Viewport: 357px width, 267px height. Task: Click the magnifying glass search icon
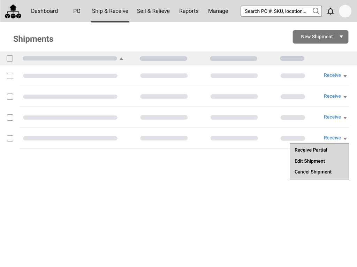316,11
